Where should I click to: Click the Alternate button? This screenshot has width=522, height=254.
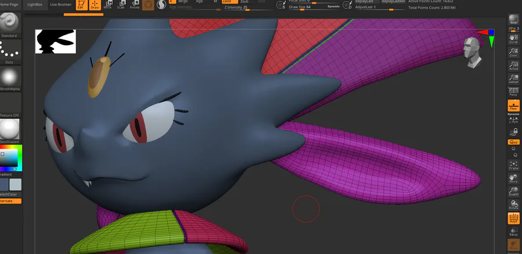click(x=10, y=201)
